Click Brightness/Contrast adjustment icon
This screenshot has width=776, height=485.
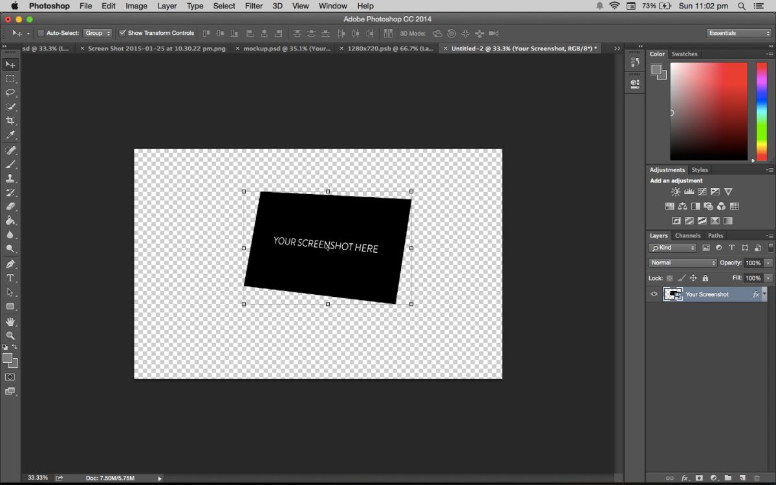click(676, 192)
